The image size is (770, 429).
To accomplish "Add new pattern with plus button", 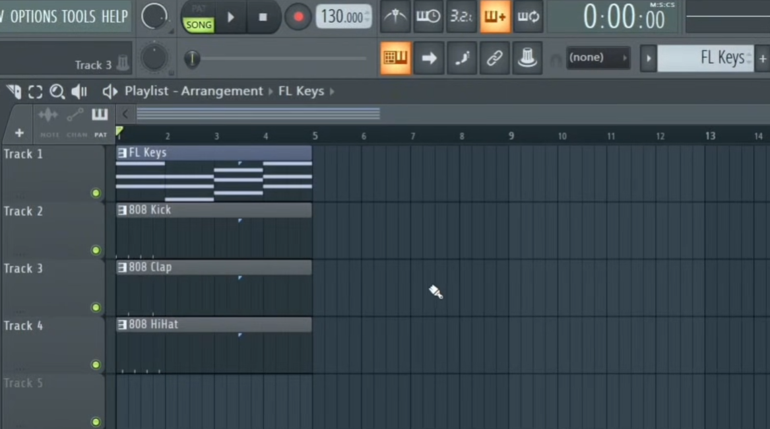I will 763,59.
